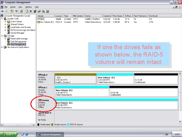Click the disk pane scroll-up arrow
This screenshot has width=182, height=137.
[x=180, y=73]
